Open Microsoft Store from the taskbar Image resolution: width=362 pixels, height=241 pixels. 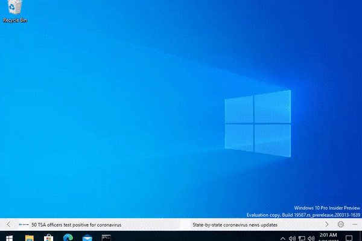pos(48,238)
